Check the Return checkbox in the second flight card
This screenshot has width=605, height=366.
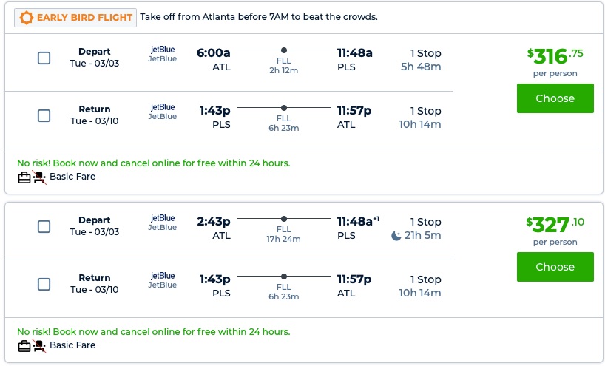(44, 284)
